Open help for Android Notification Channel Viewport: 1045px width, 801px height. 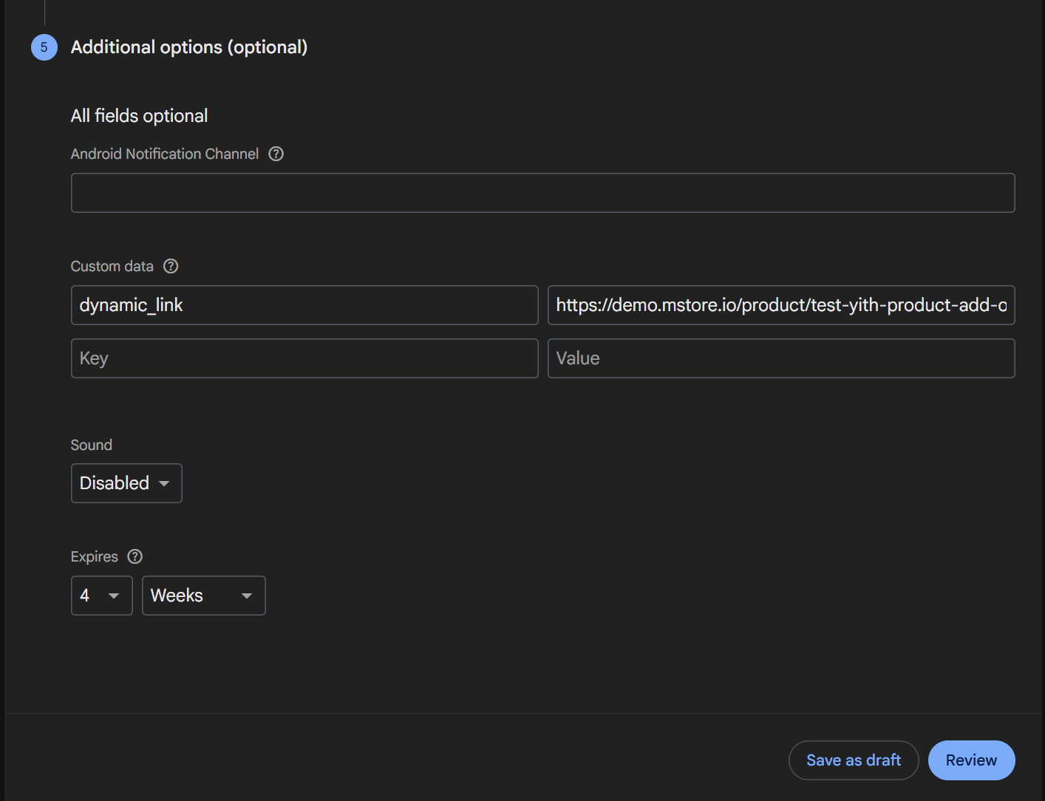pos(276,154)
